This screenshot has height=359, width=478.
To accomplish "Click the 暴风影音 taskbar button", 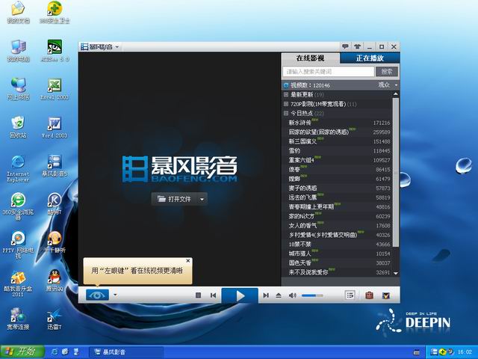I will 125,352.
